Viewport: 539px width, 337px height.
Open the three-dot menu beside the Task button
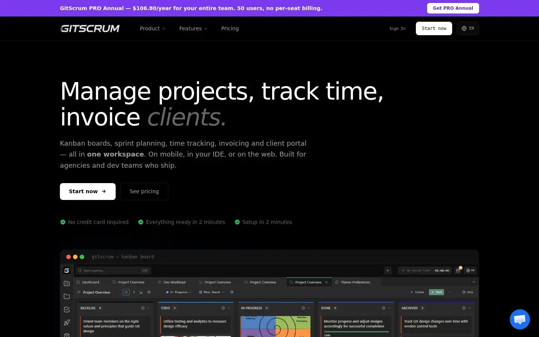point(450,292)
